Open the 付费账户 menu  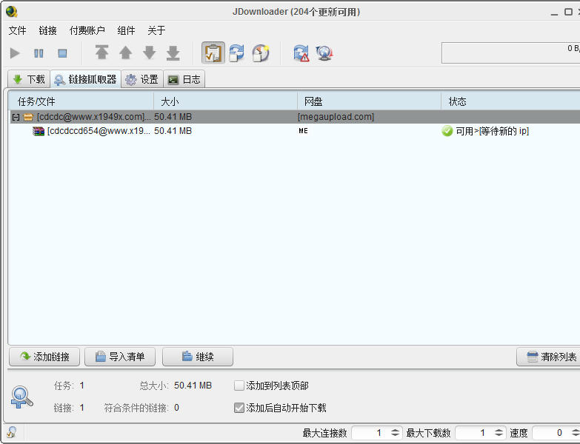point(87,30)
